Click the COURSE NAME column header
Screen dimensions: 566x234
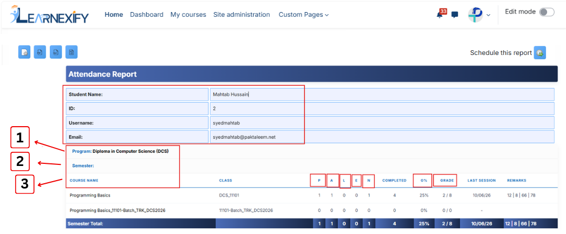click(x=84, y=180)
